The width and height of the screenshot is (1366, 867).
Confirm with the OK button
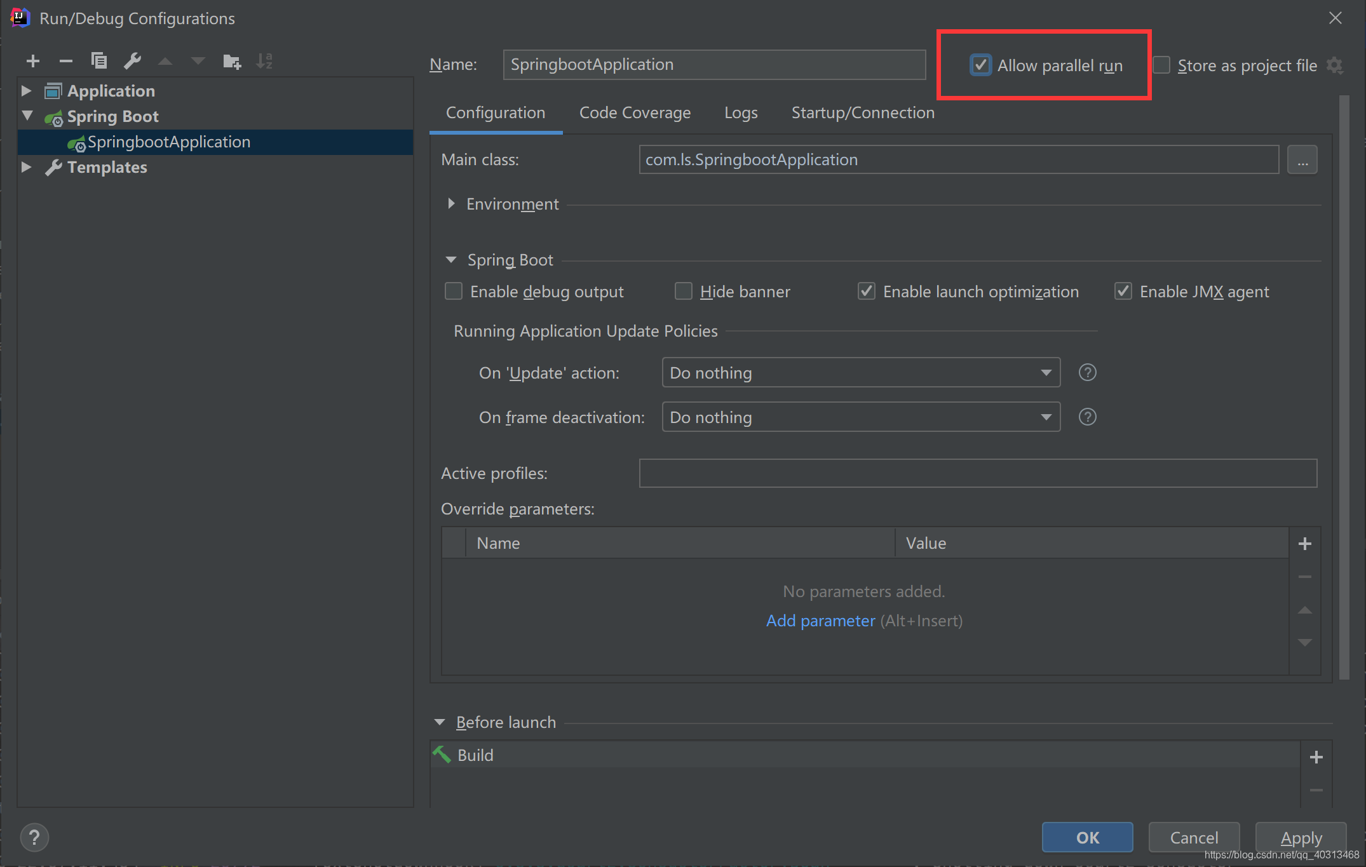point(1087,837)
